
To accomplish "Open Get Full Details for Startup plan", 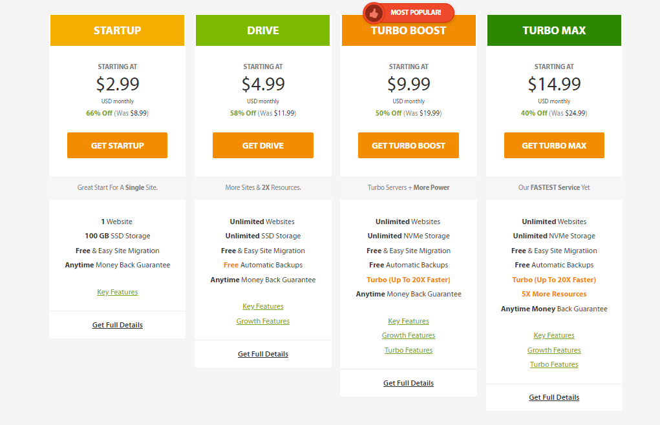I will click(118, 325).
